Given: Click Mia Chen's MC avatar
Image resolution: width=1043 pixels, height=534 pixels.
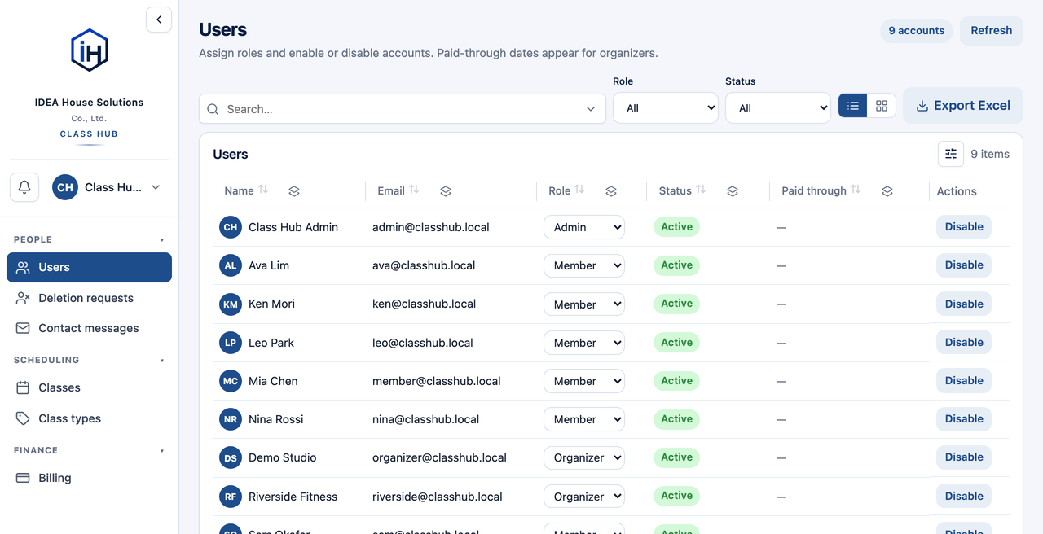Looking at the screenshot, I should tap(231, 381).
